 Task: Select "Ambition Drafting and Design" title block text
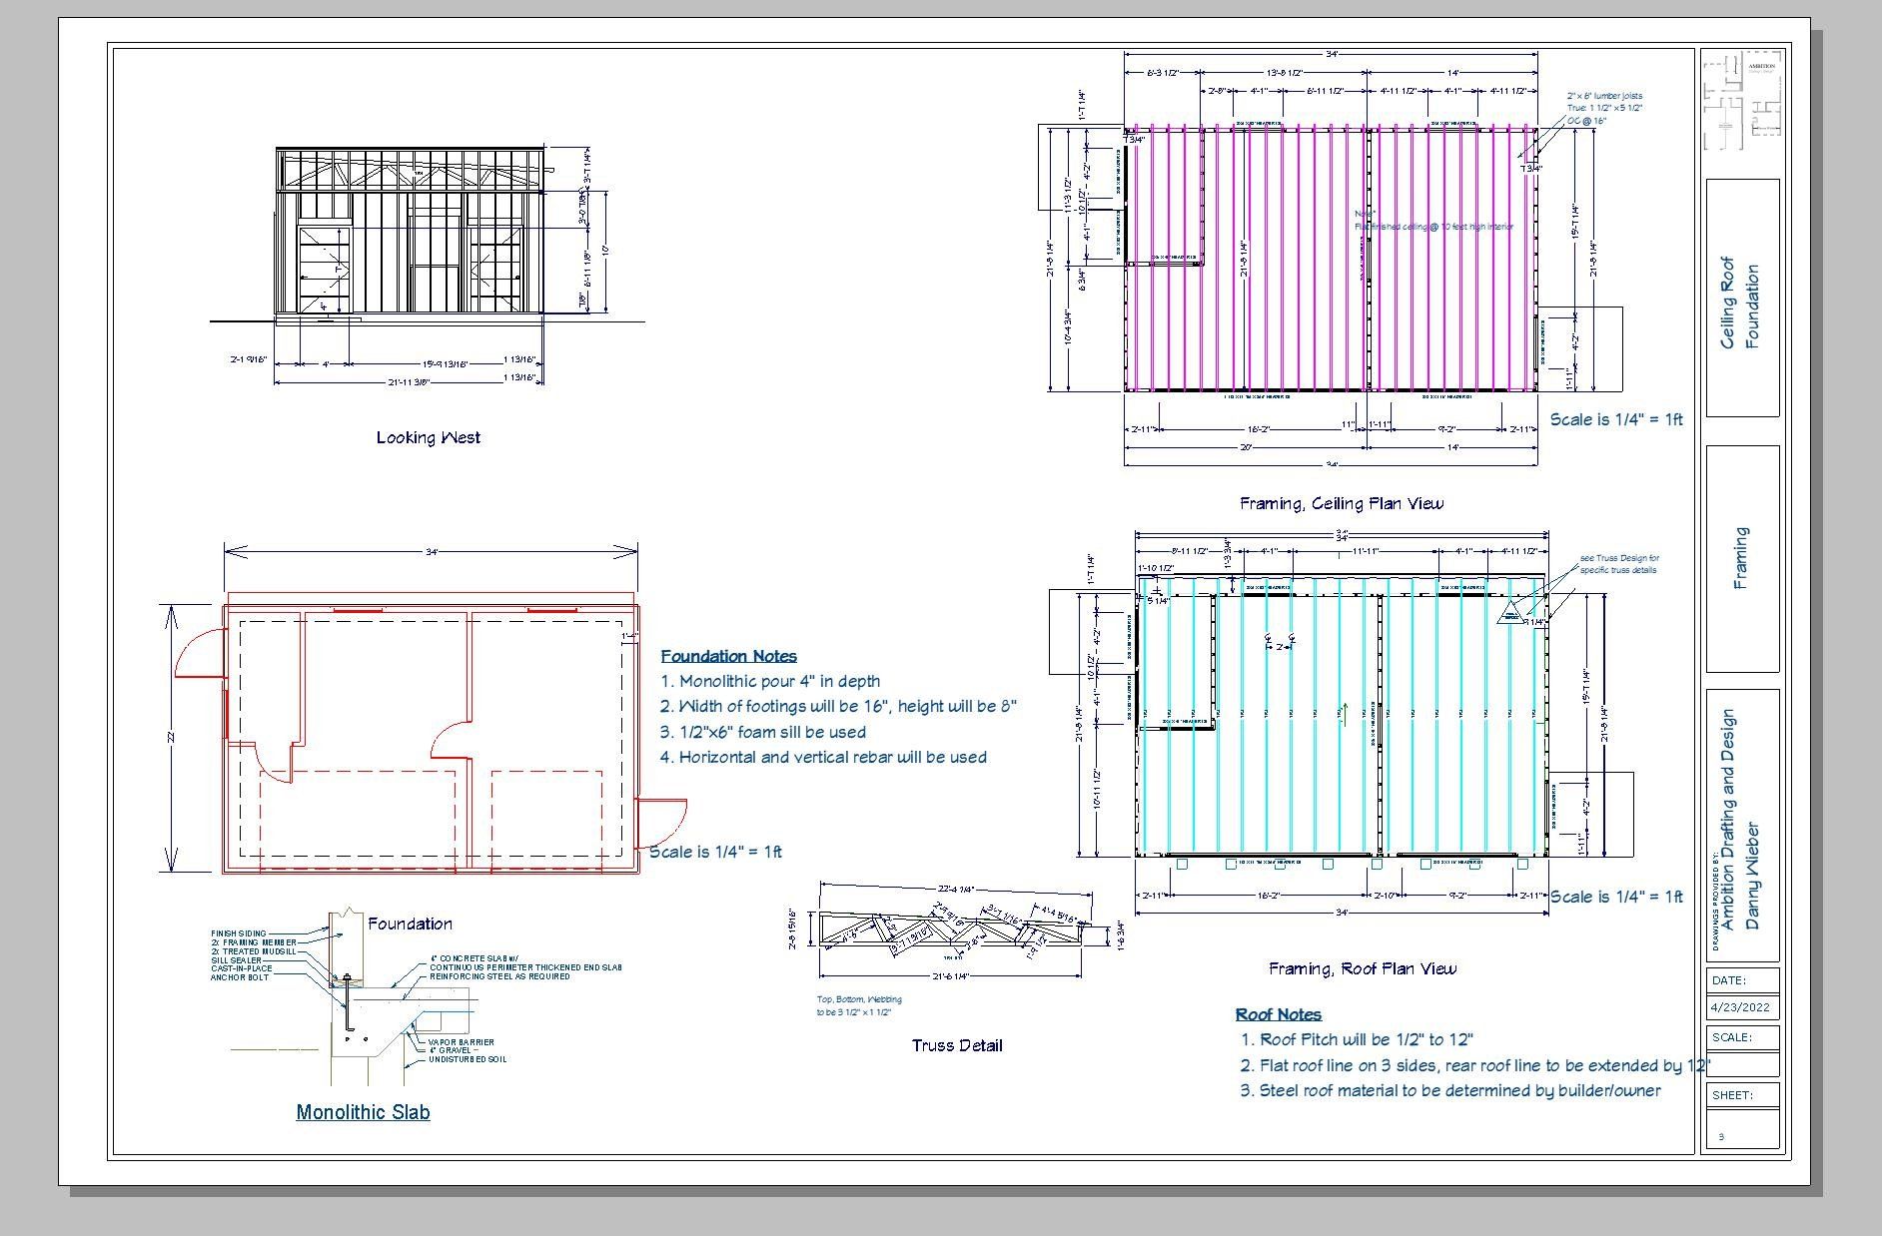[1729, 821]
